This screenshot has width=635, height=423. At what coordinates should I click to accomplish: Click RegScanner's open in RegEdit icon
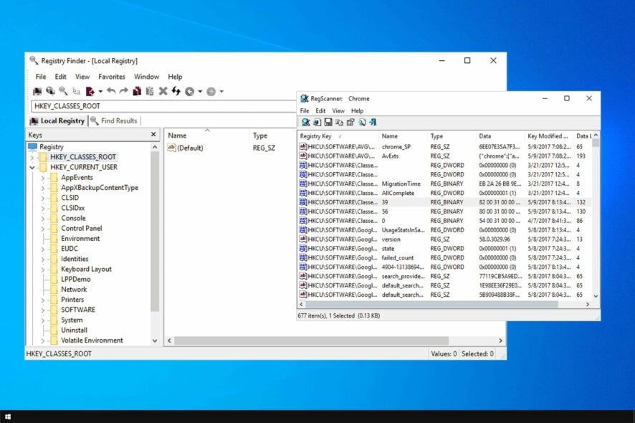pos(317,123)
